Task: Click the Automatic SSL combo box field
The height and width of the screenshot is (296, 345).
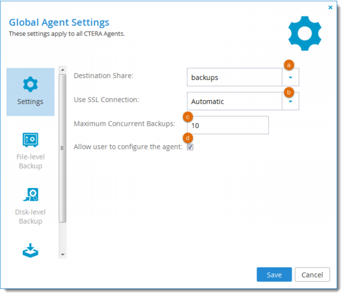Action: tap(234, 101)
